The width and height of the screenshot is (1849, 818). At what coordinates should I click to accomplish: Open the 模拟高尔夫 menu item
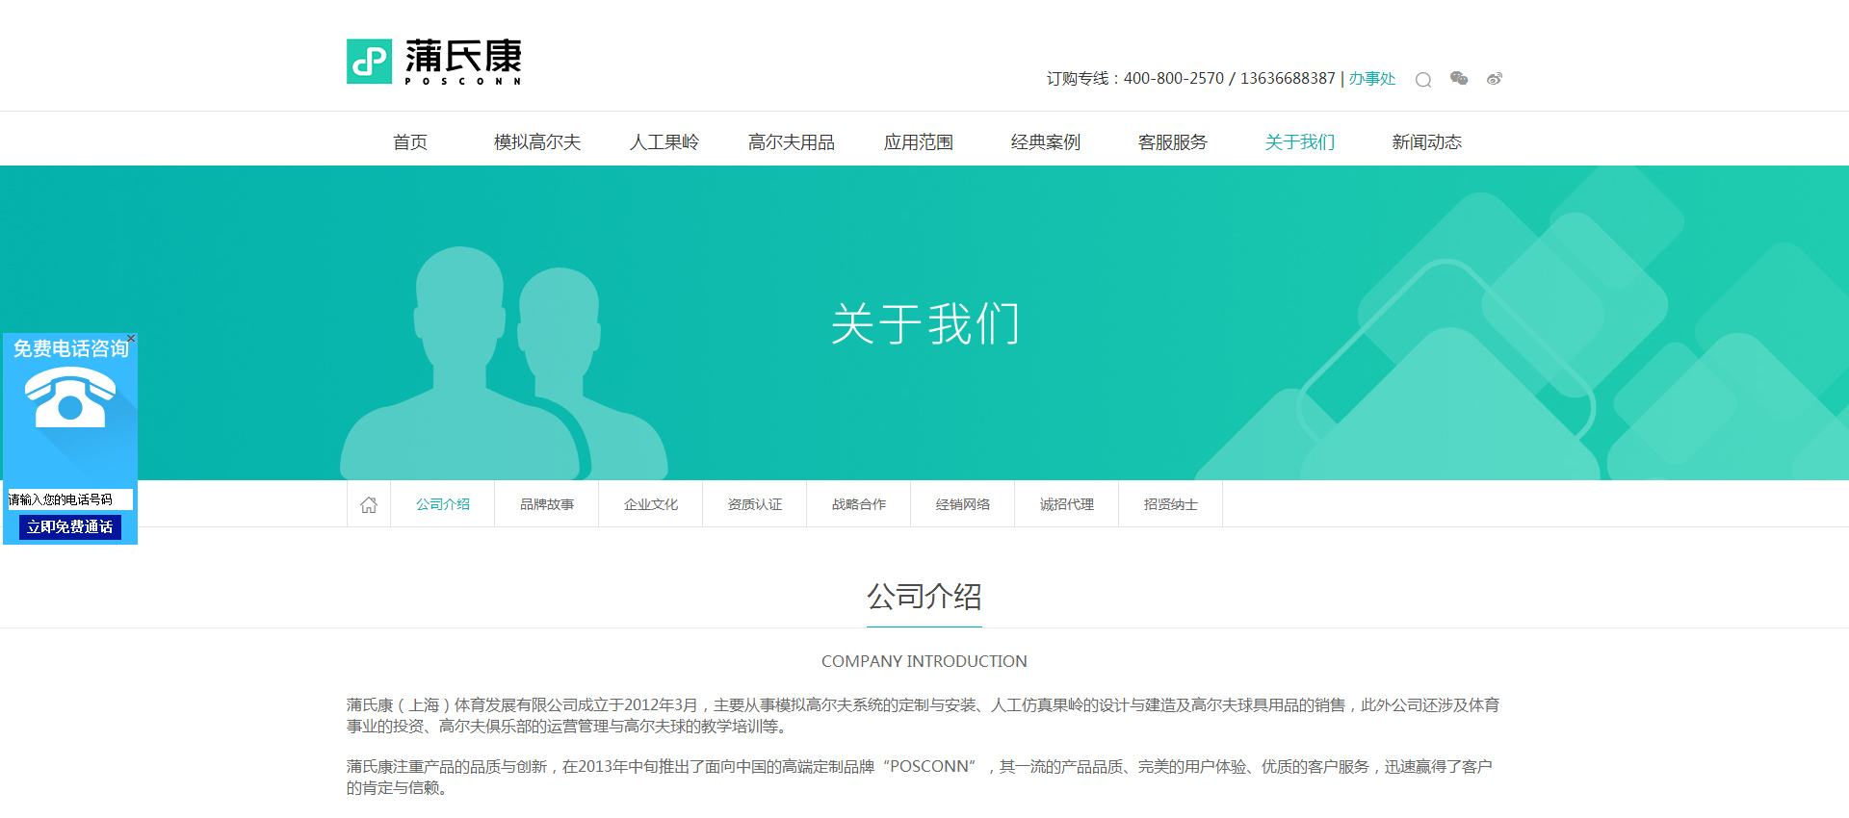[537, 142]
